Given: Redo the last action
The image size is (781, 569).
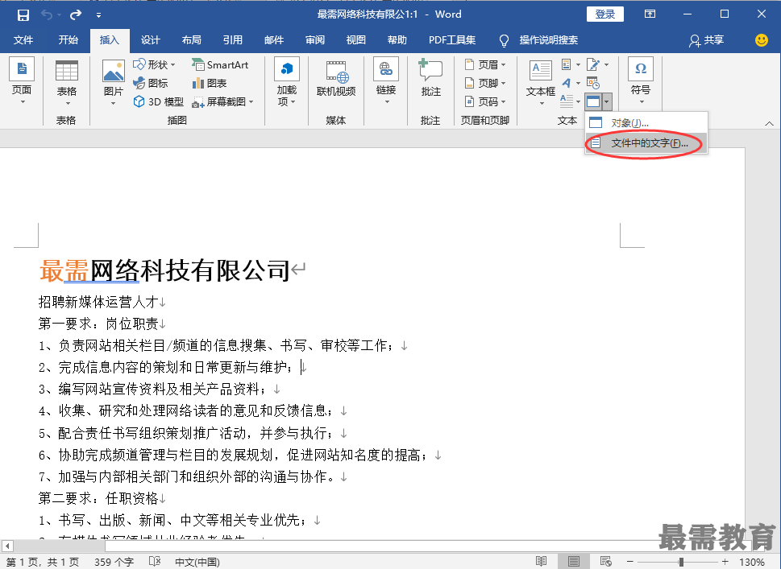Looking at the screenshot, I should coord(76,15).
